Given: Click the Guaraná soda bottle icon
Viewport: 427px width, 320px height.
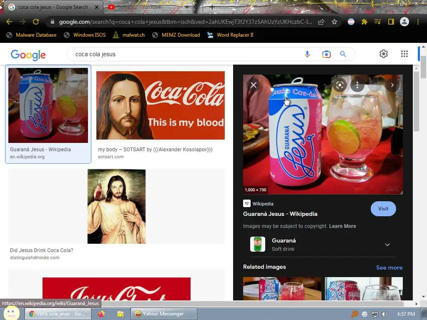Looking at the screenshot, I should [257, 244].
